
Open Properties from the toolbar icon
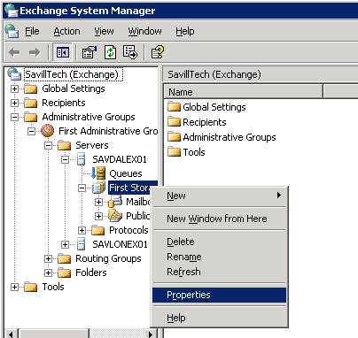(x=89, y=52)
